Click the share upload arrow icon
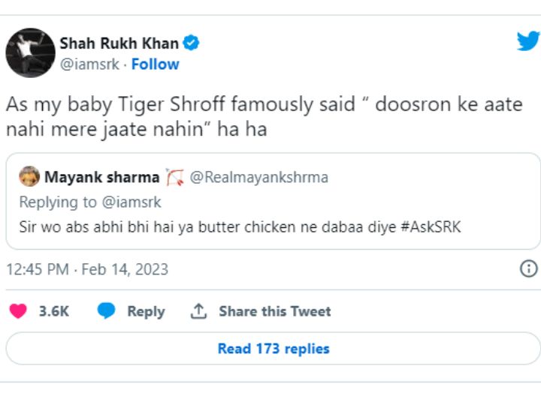The image size is (541, 405). 198,311
